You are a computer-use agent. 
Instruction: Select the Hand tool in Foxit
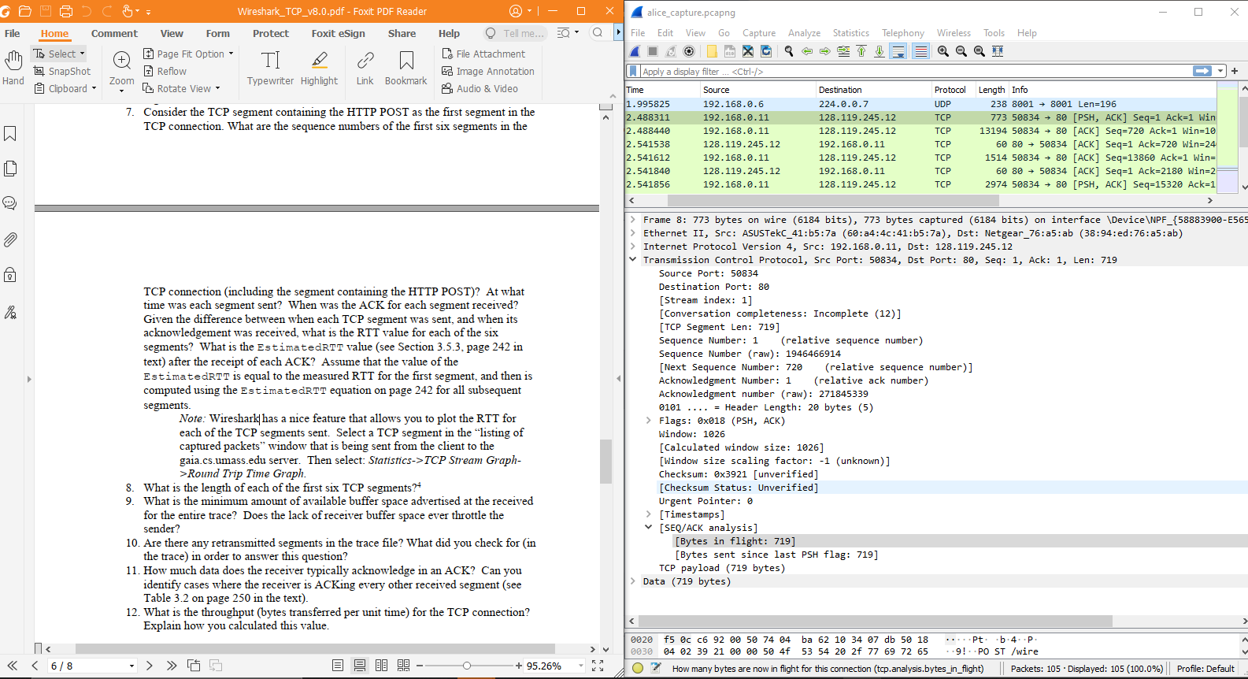tap(13, 68)
